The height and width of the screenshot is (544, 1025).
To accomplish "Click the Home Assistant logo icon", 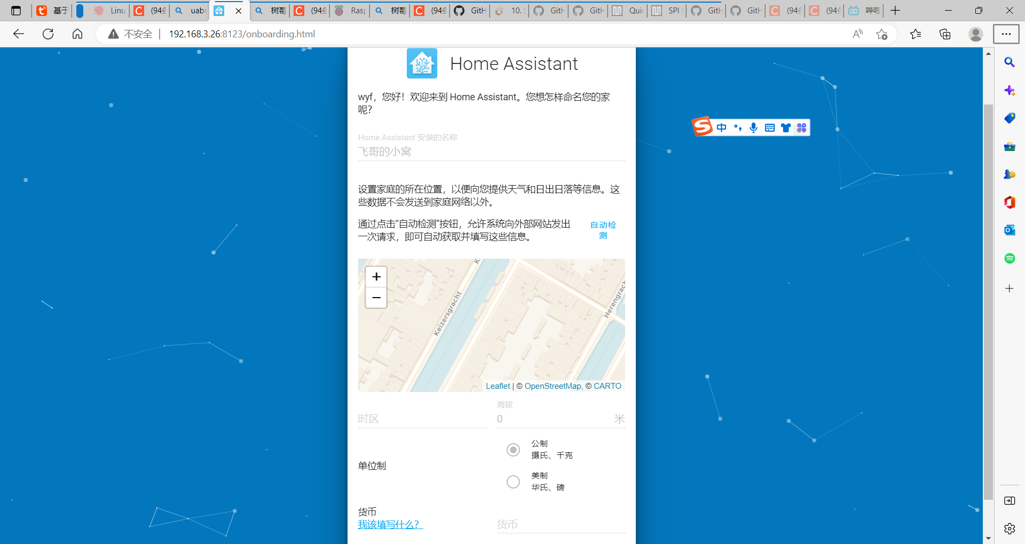I will click(422, 63).
